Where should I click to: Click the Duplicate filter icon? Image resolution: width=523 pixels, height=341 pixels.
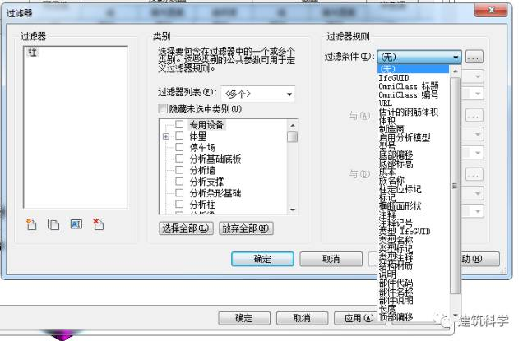(53, 224)
